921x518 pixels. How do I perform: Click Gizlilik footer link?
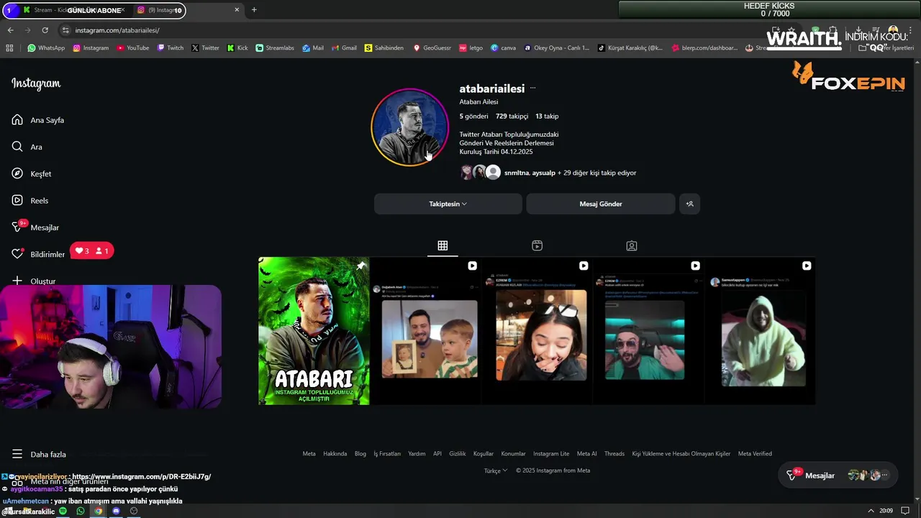[x=458, y=454]
